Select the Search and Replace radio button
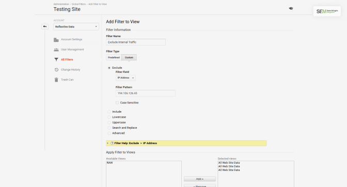This screenshot has height=187, width=347. click(x=109, y=128)
